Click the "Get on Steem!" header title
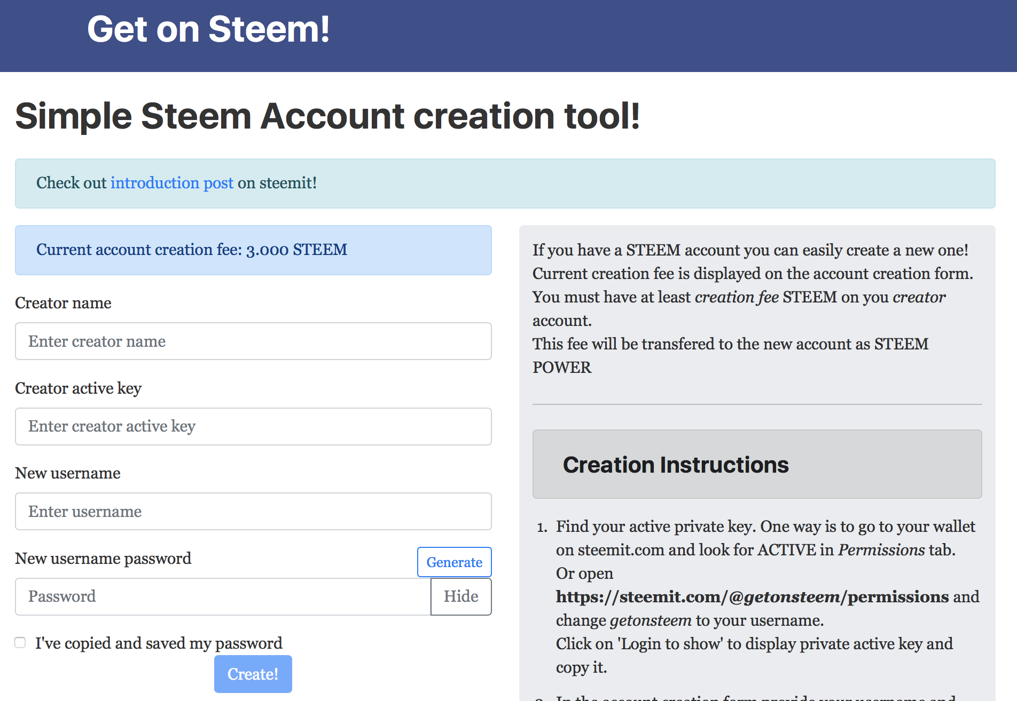 pyautogui.click(x=208, y=29)
